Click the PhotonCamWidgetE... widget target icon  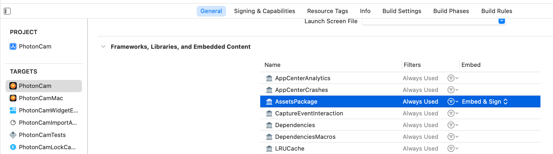[x=13, y=110]
